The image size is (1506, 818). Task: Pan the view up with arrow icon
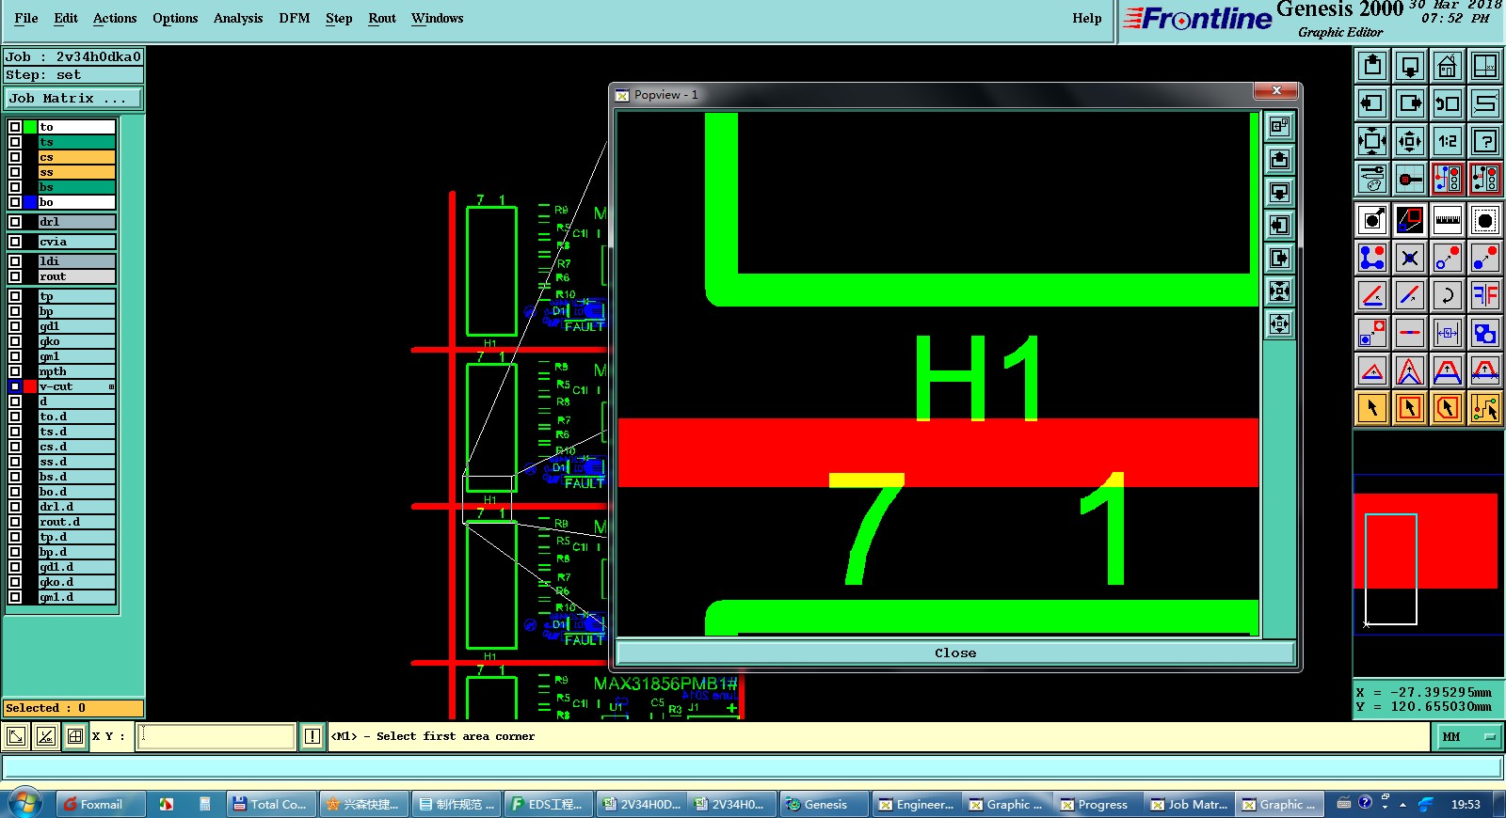tap(1372, 66)
